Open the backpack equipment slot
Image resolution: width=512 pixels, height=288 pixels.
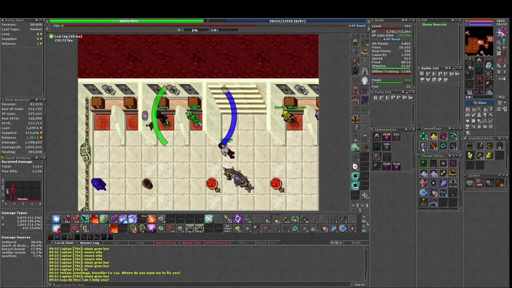coord(489,65)
